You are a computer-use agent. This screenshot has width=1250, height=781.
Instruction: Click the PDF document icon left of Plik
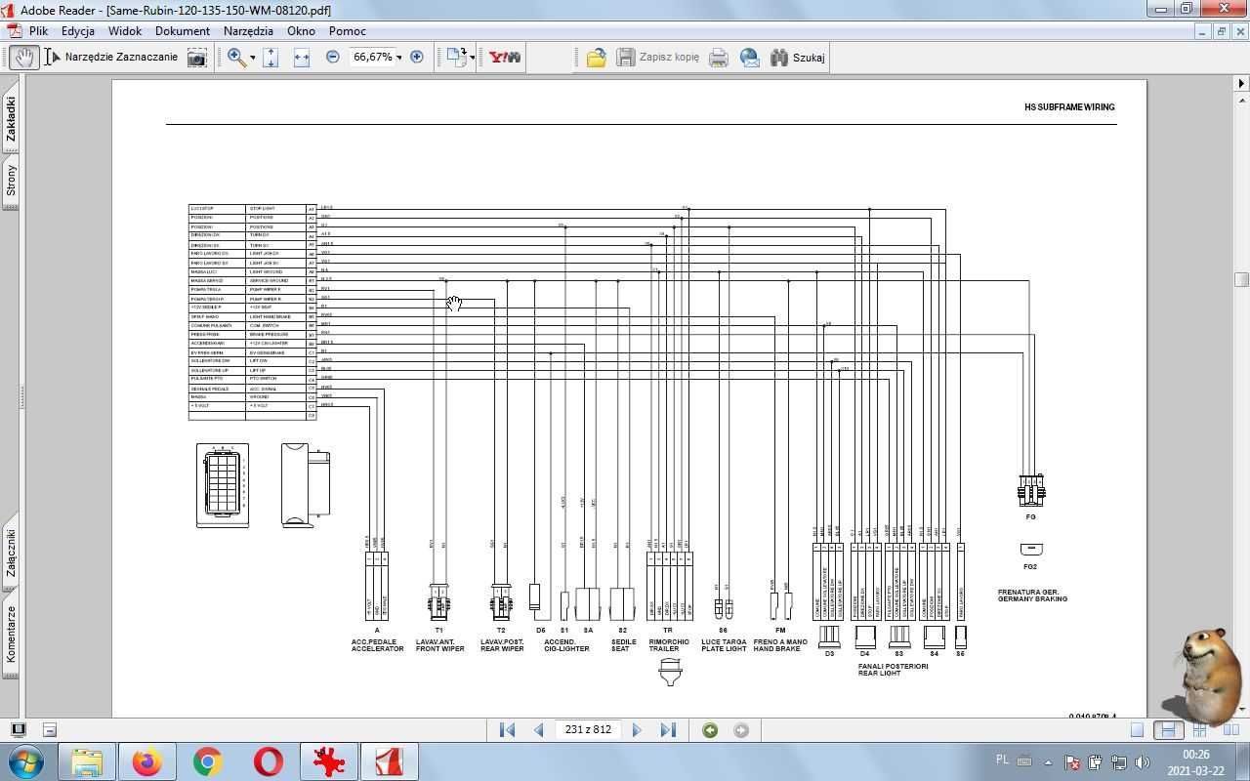14,31
